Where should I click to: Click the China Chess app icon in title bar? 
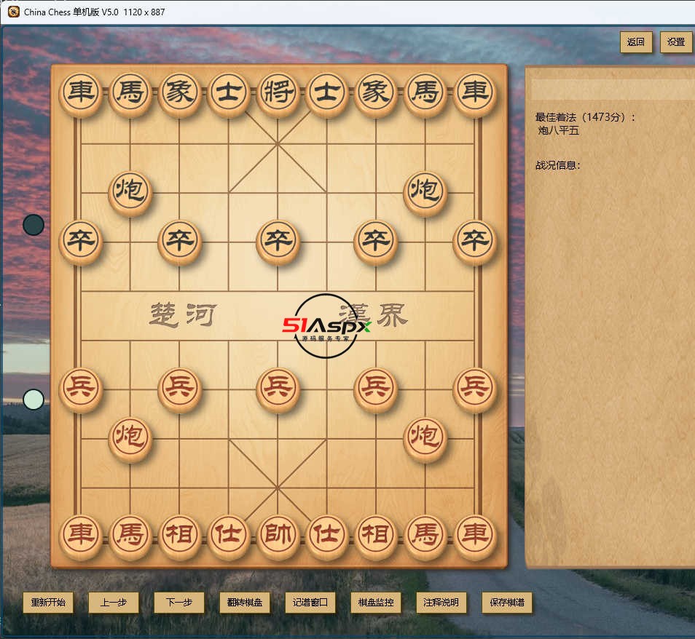(x=14, y=12)
